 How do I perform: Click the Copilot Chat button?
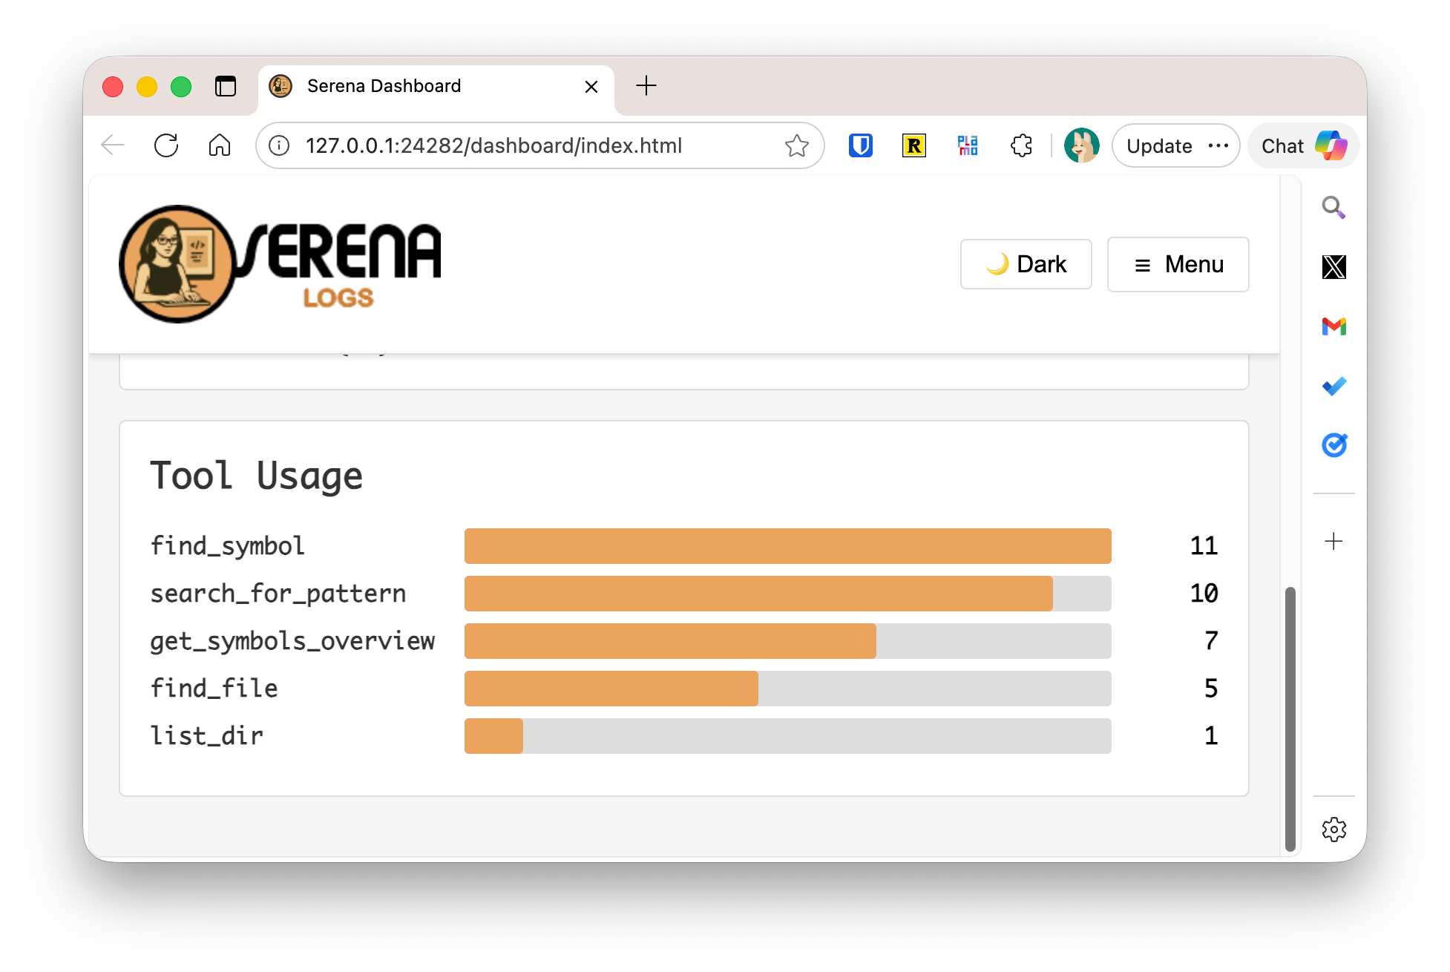(1303, 145)
